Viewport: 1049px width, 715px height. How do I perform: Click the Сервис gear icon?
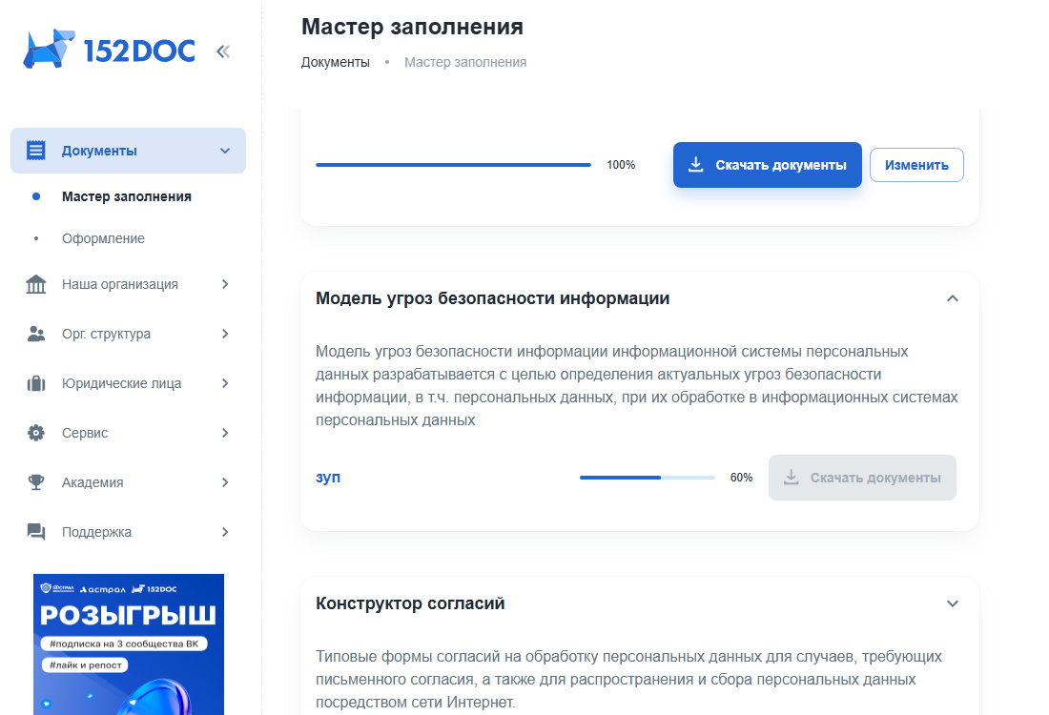[x=36, y=433]
